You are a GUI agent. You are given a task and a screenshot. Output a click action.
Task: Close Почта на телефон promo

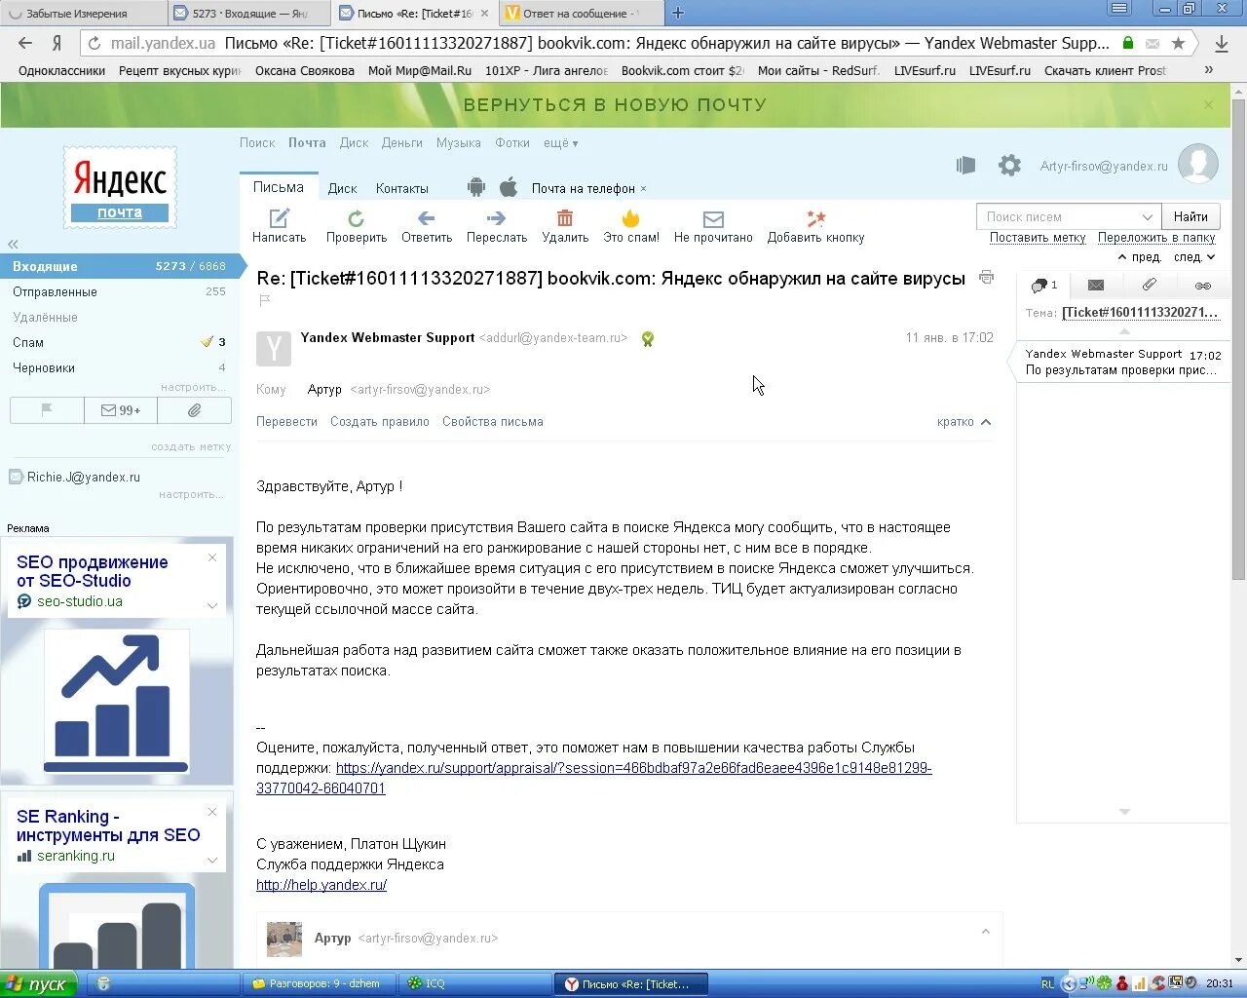(x=643, y=189)
